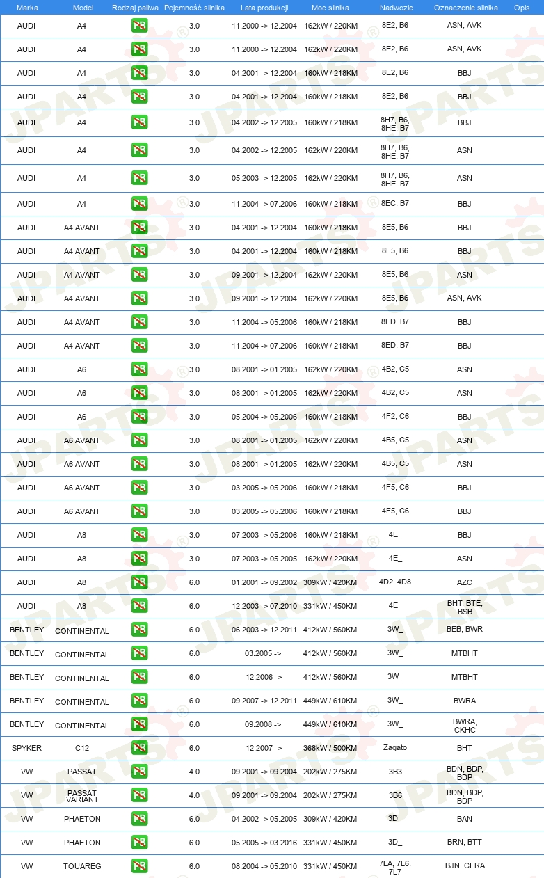This screenshot has height=878, width=544.
Task: Click fuel icon in A4 AVANT 11.2004 -> 05.2006 row
Action: tap(139, 322)
